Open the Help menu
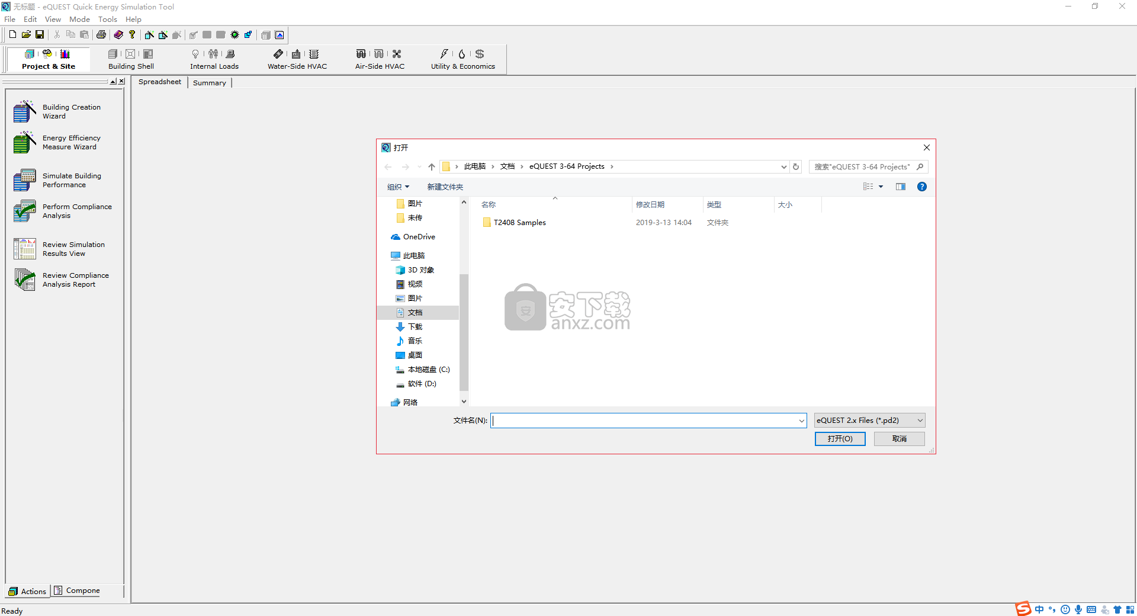This screenshot has height=616, width=1137. coord(133,20)
